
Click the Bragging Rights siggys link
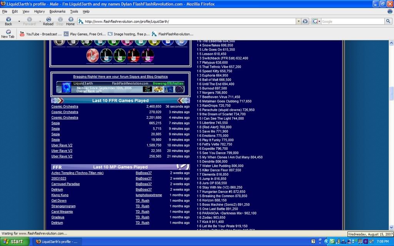tap(120, 77)
